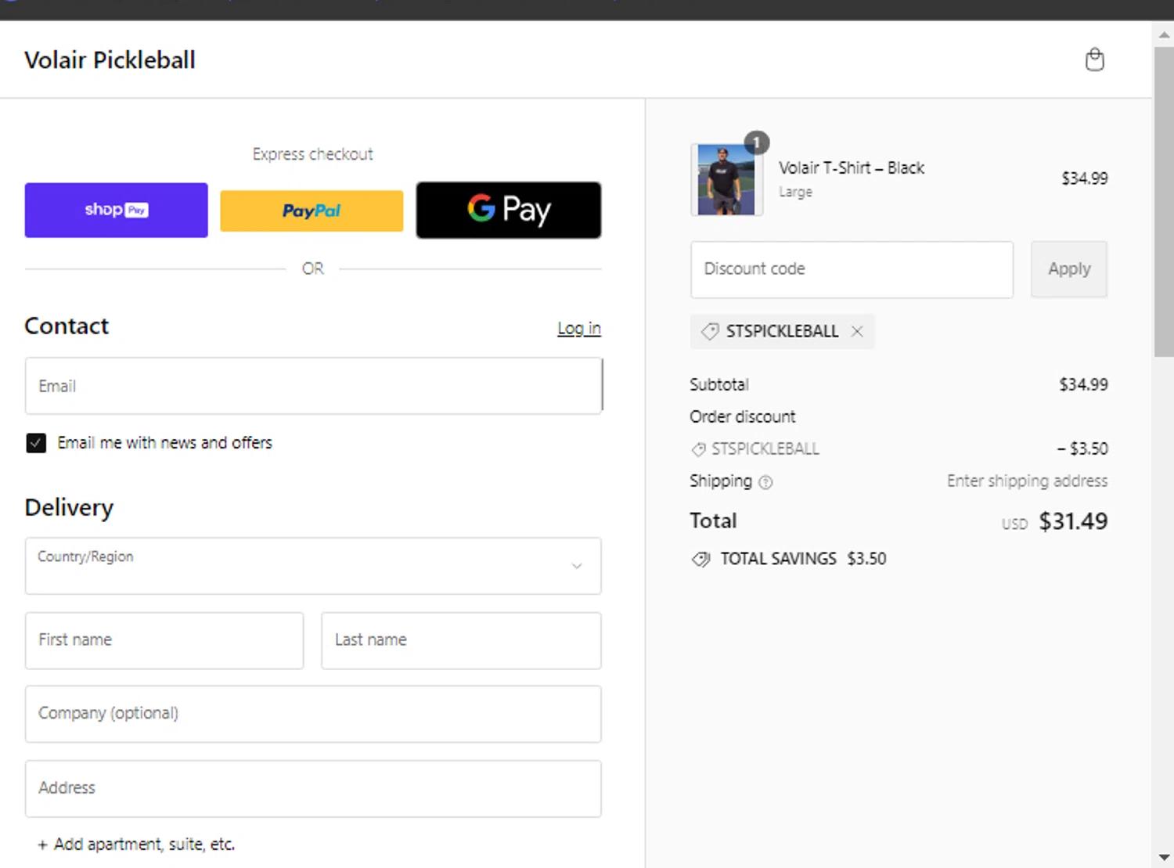Screen dimensions: 1174x868
Task: Open the shopping bag cart icon
Action: coord(1094,59)
